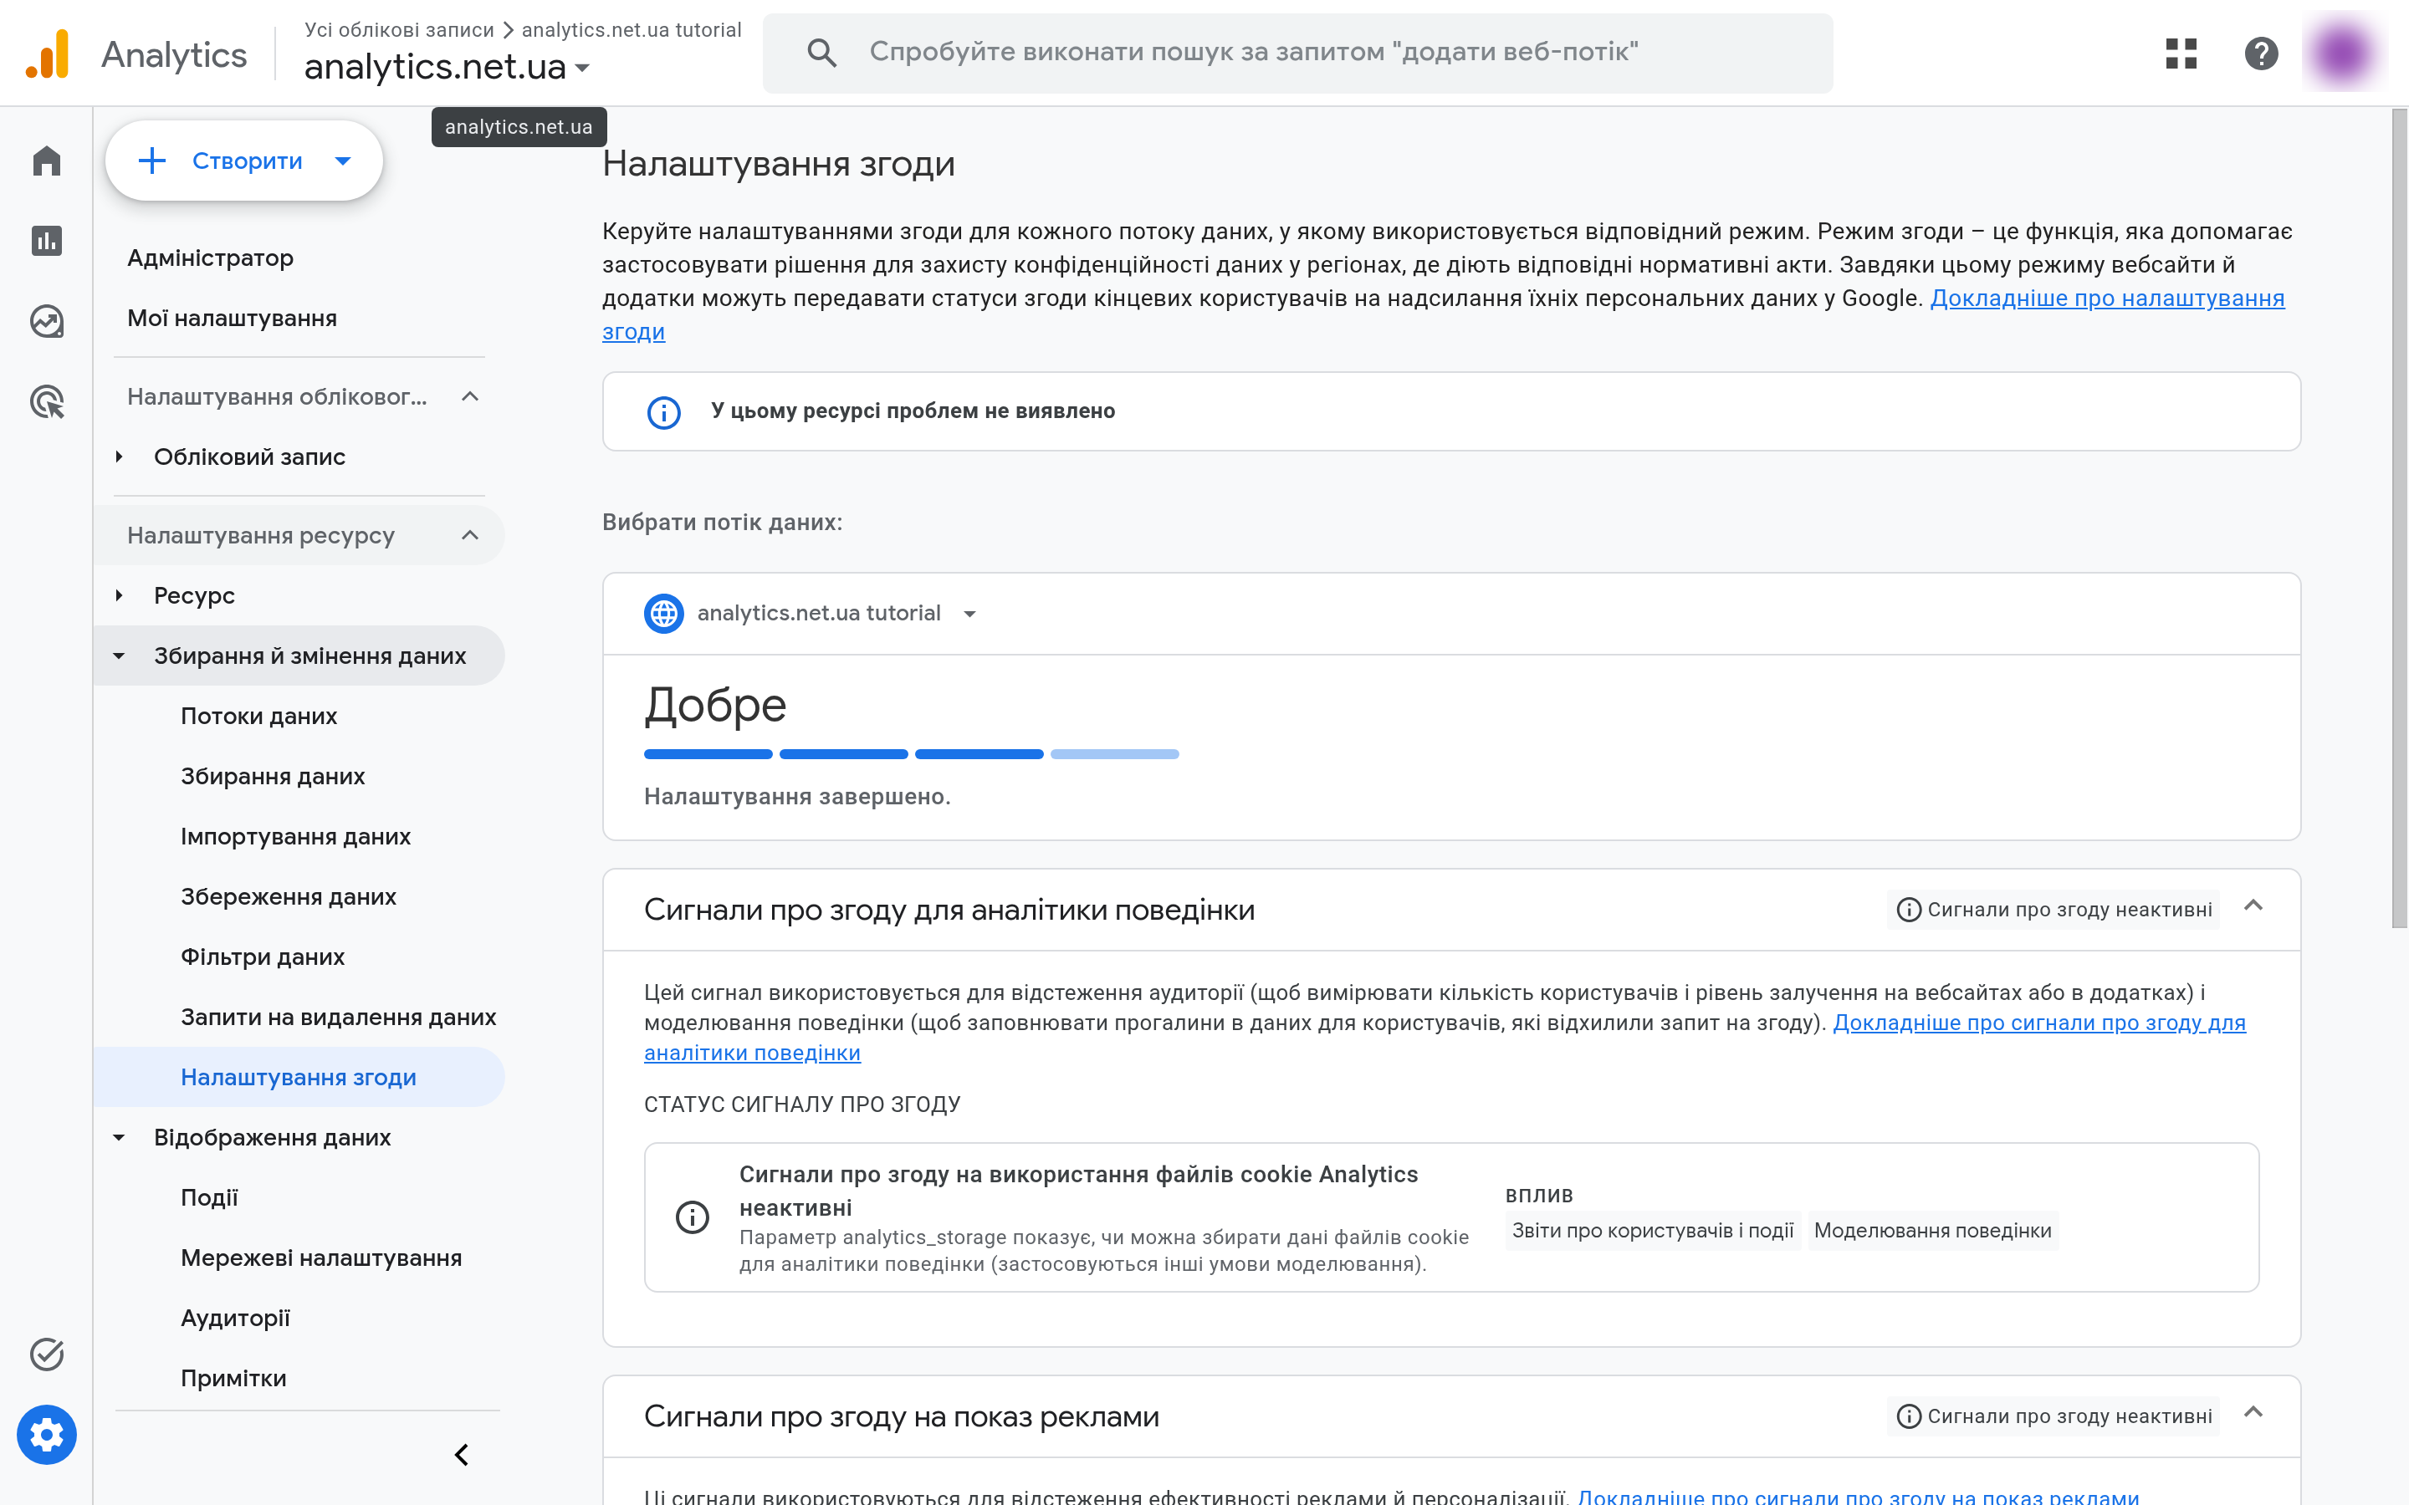Open Мої налаштування menu item
This screenshot has width=2409, height=1505.
[x=232, y=319]
